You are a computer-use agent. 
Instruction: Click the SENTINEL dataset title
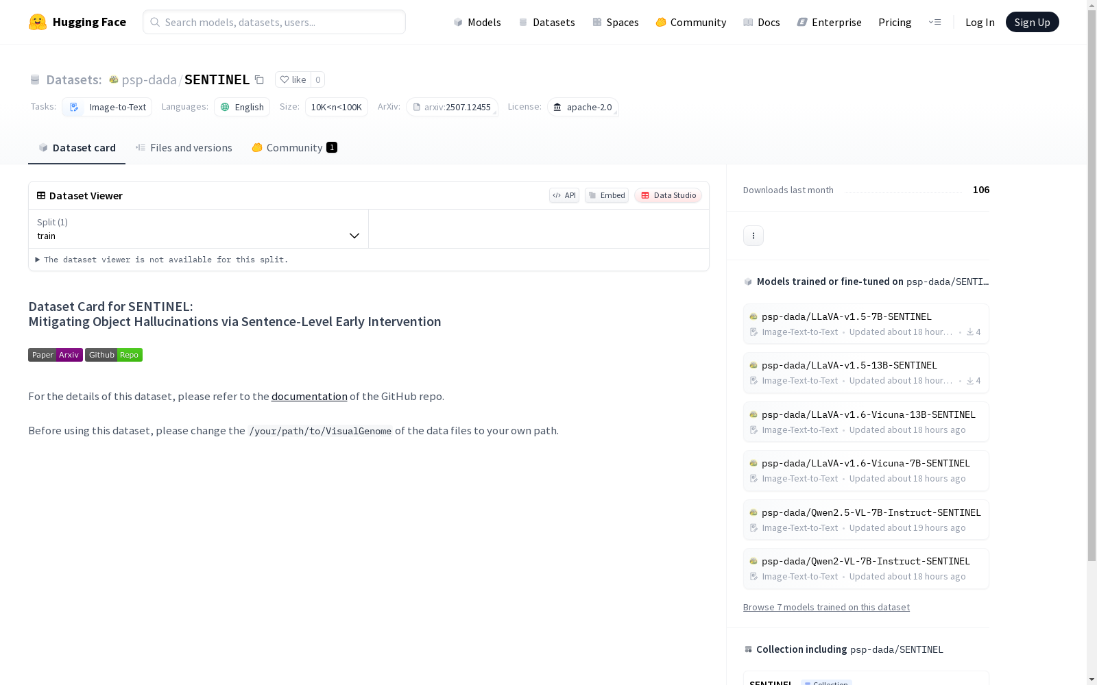[217, 79]
